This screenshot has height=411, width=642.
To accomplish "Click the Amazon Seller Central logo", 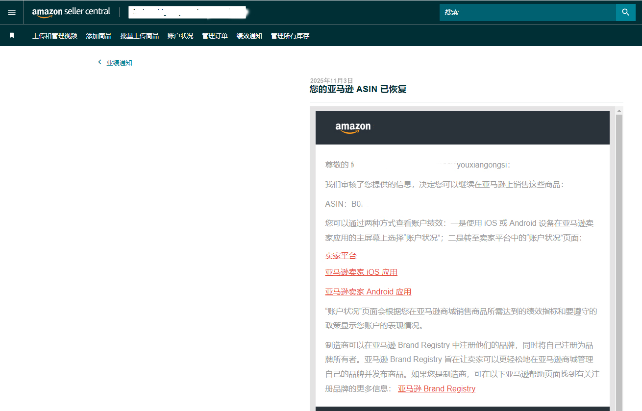I will pyautogui.click(x=70, y=12).
